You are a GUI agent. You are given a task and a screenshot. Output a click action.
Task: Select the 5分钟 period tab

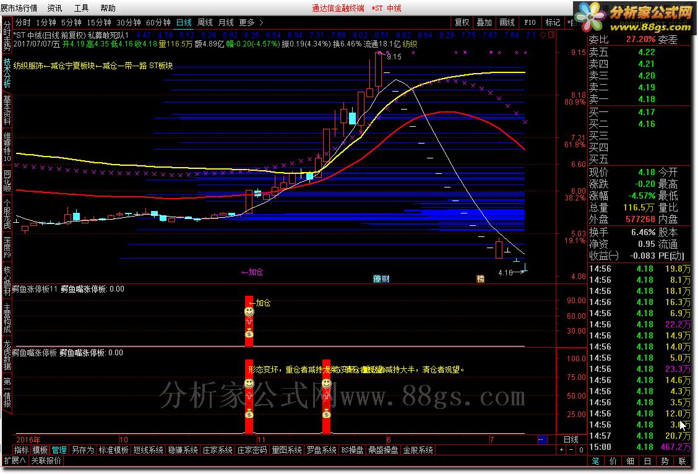pyautogui.click(x=71, y=22)
